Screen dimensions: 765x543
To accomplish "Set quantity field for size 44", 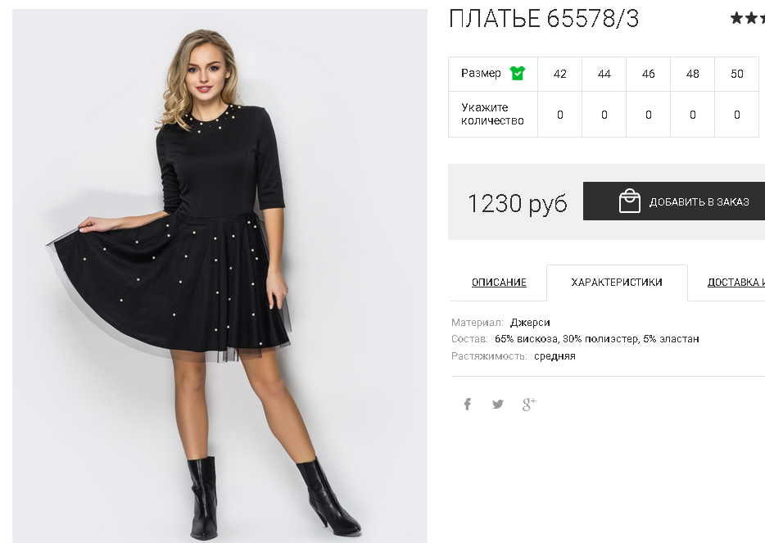I will pos(604,115).
